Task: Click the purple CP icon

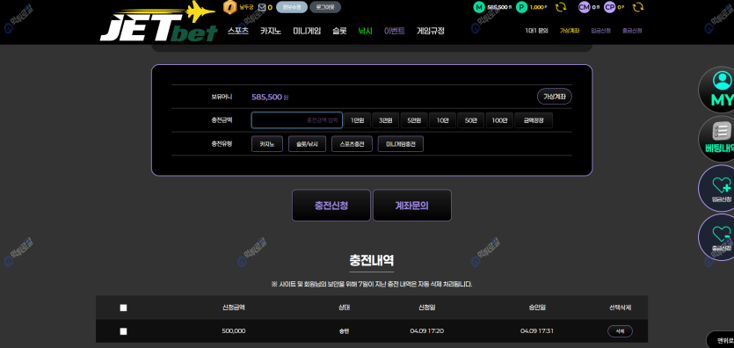Action: tap(609, 7)
